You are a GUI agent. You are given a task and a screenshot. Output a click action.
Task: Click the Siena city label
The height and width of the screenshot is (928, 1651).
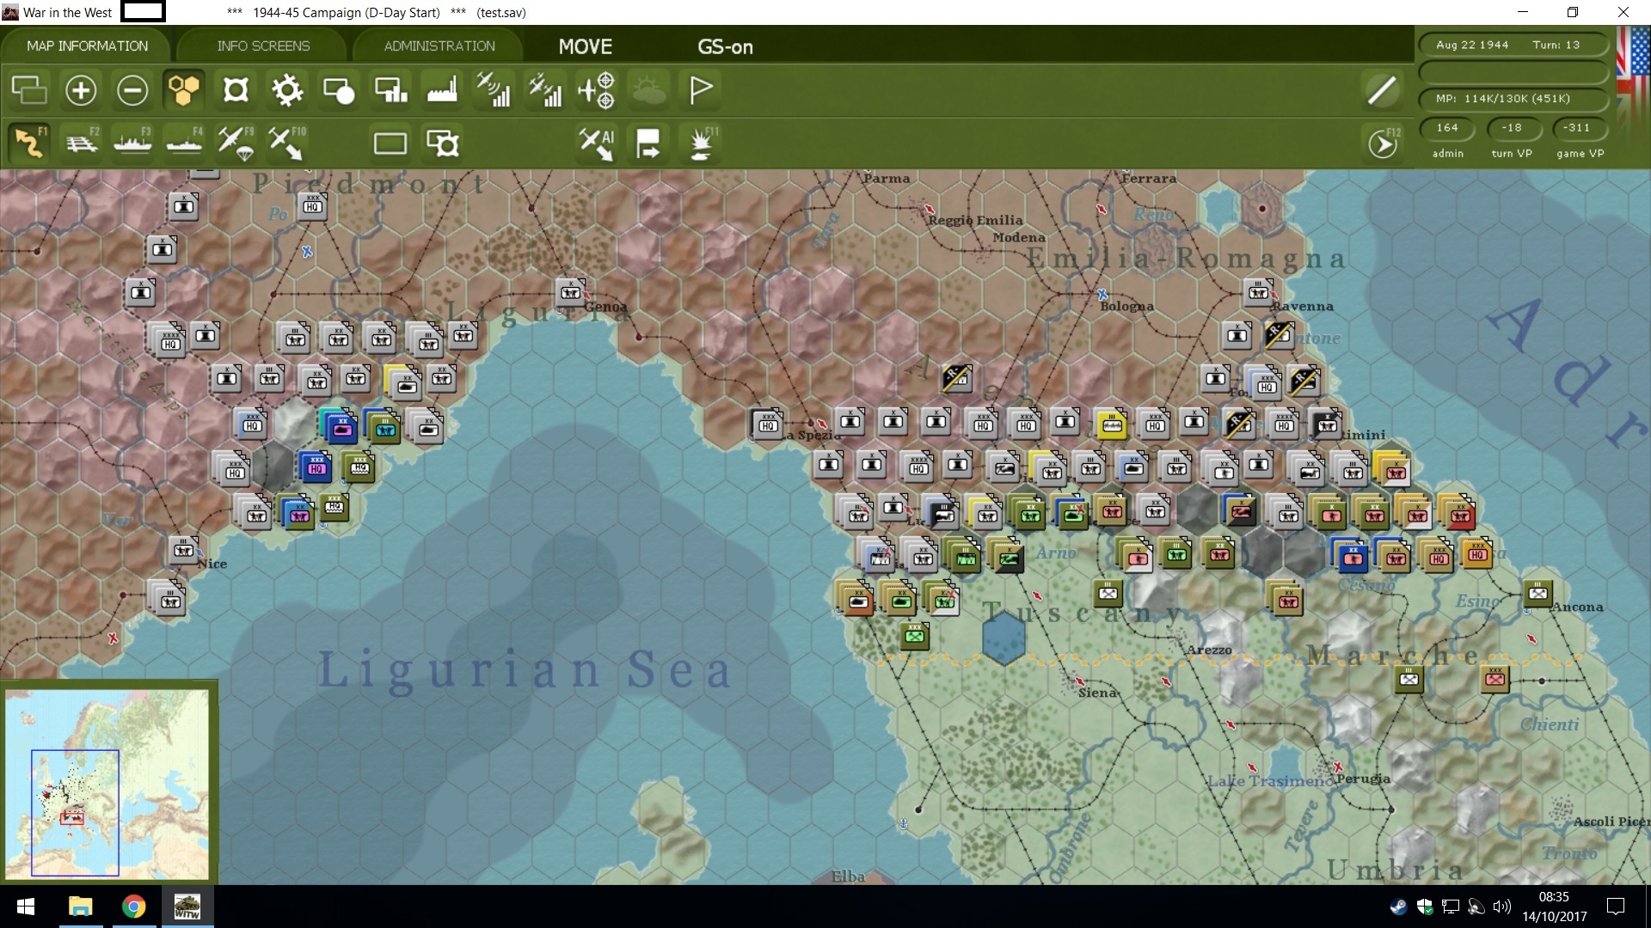point(1098,693)
